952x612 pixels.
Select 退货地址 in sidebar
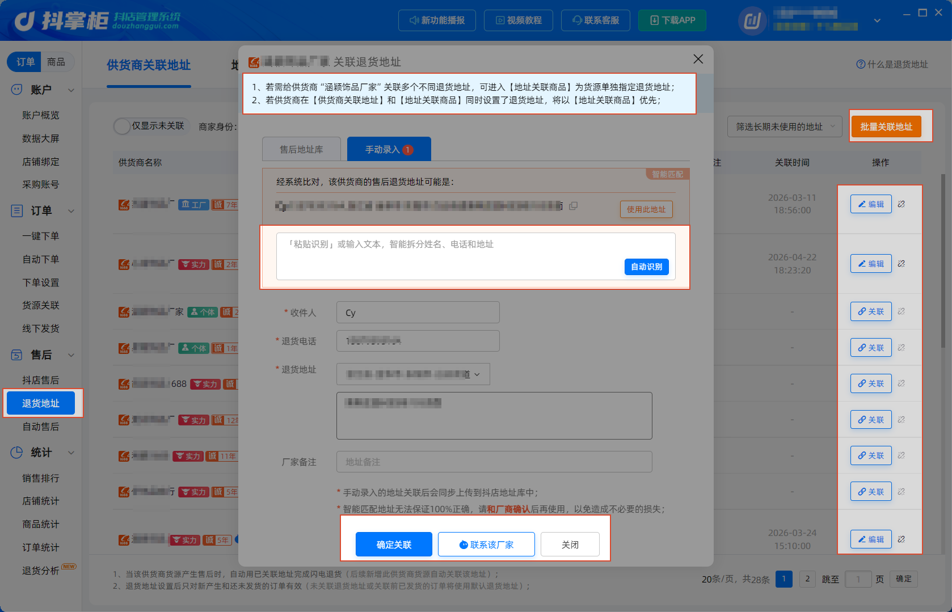(x=41, y=403)
